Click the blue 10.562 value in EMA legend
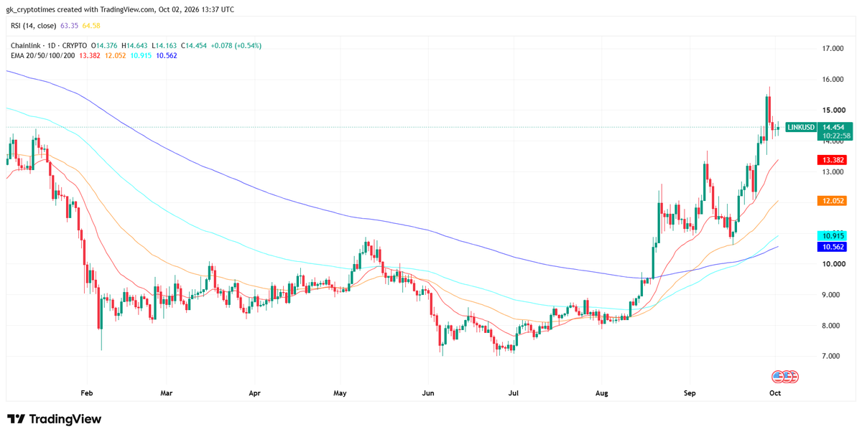862x437 pixels. pyautogui.click(x=167, y=55)
